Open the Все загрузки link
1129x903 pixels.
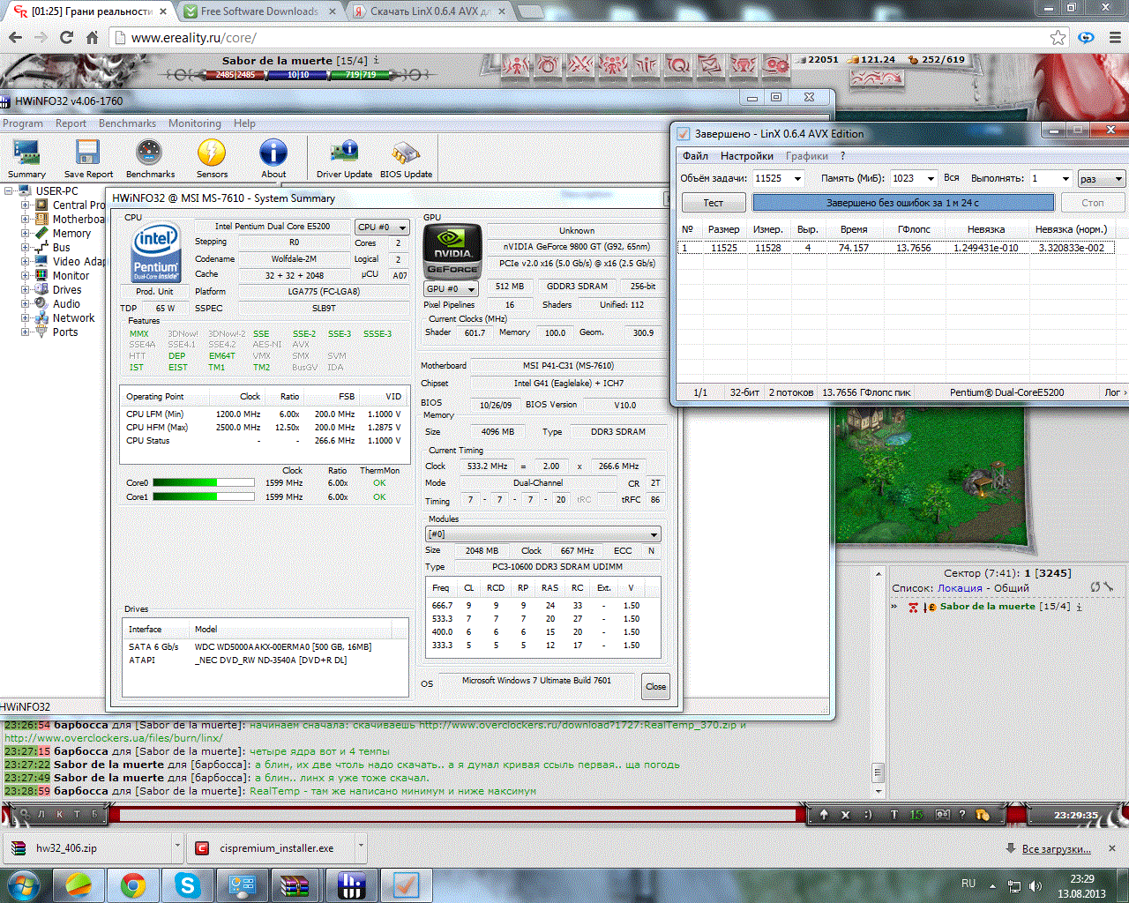point(1056,848)
